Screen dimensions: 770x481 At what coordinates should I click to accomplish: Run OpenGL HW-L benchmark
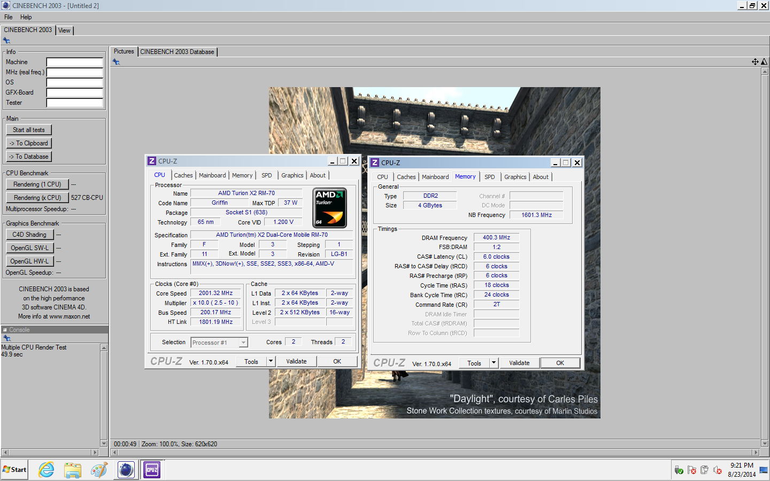click(29, 261)
